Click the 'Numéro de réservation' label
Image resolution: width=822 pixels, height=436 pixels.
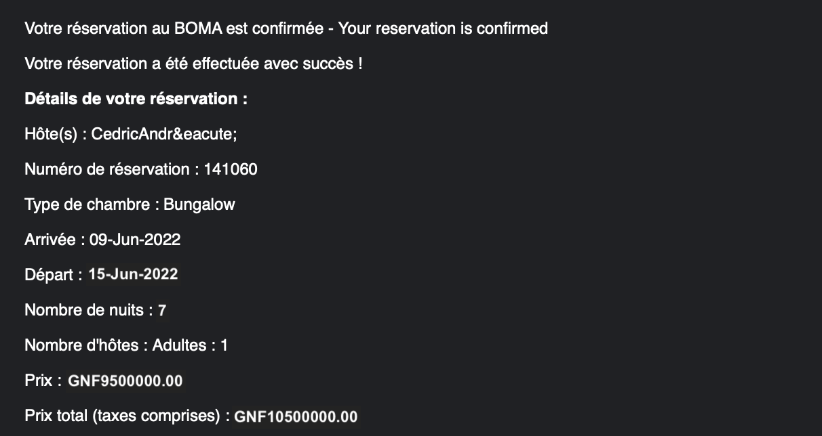point(111,169)
